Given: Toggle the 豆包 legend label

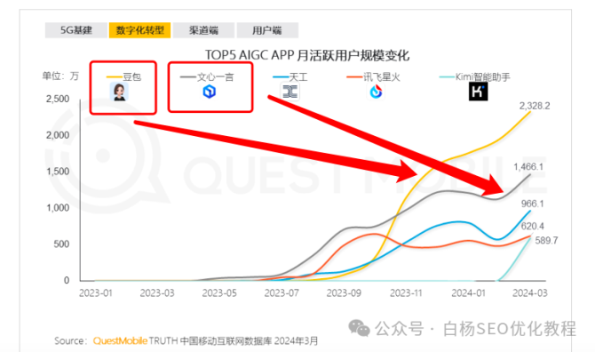Looking at the screenshot, I should click(x=131, y=77).
